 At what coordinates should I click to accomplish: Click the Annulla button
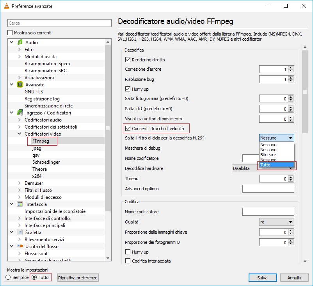pos(294,278)
